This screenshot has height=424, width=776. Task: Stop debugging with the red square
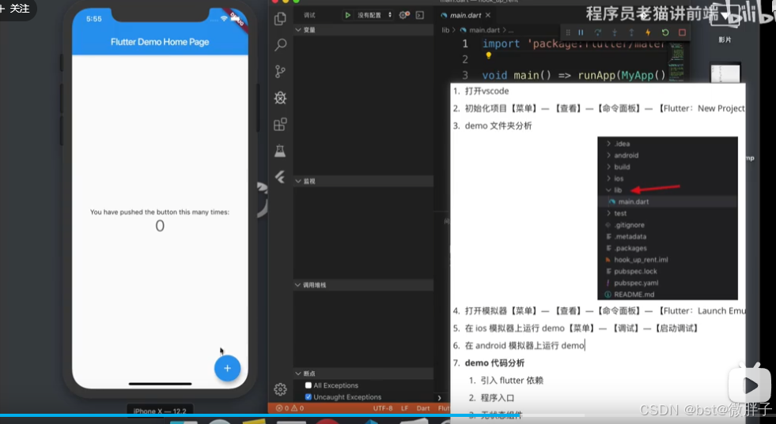pos(682,32)
